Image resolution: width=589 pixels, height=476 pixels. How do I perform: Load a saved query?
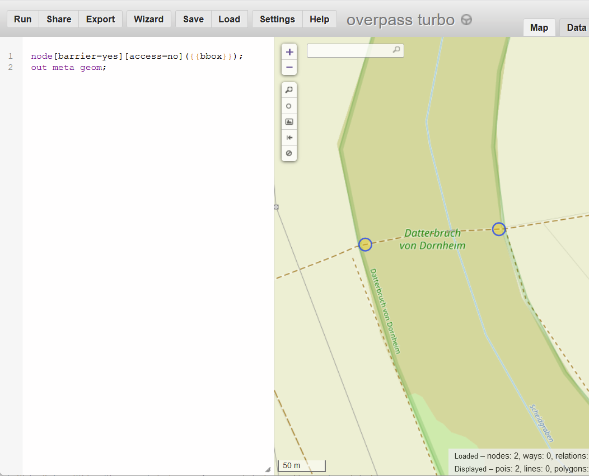[x=229, y=19]
